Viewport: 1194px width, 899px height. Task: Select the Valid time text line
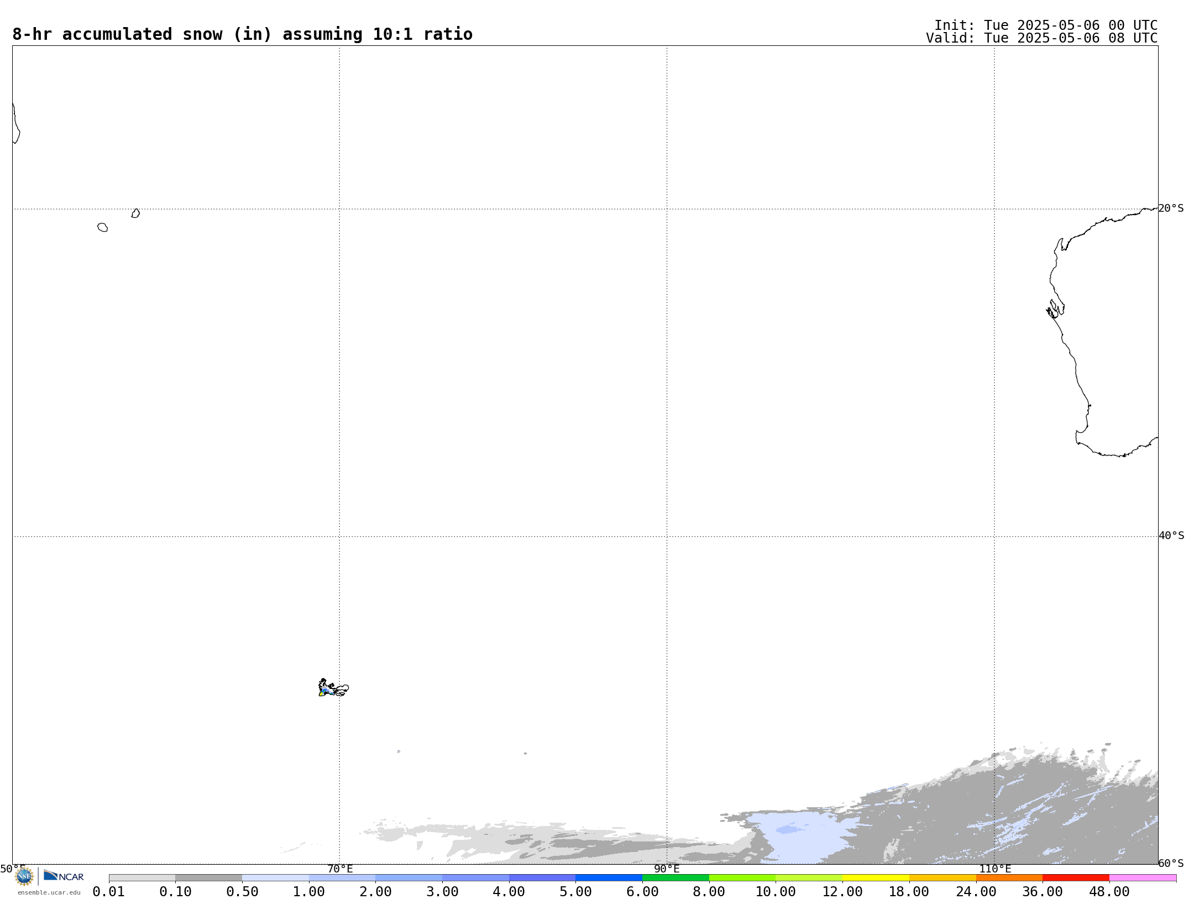[1042, 38]
